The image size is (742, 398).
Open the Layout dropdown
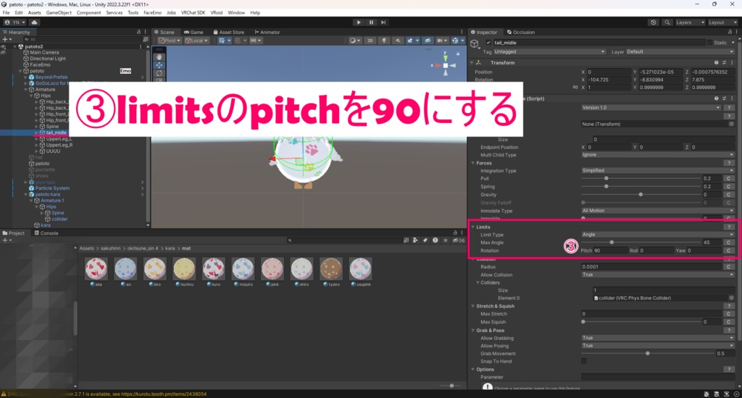coord(722,22)
